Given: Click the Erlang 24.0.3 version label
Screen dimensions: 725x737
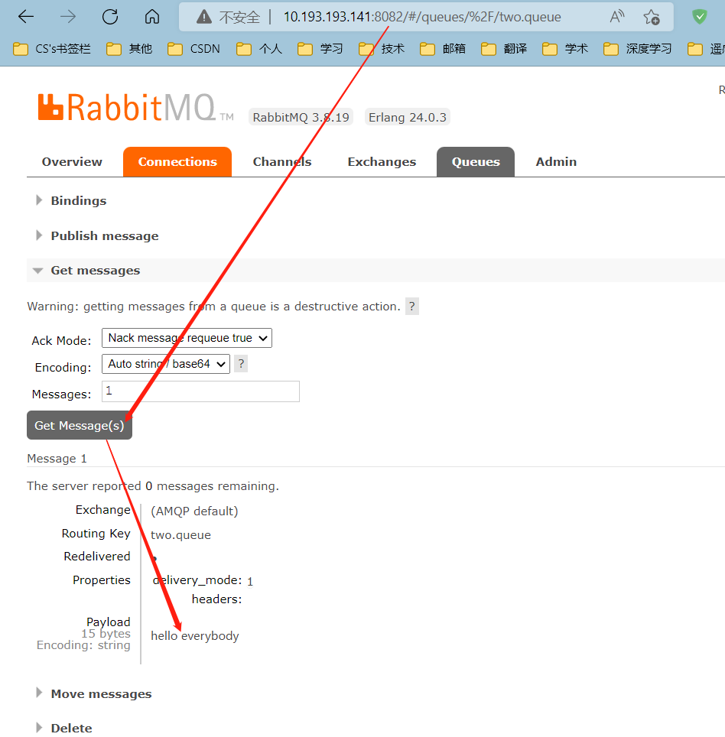Looking at the screenshot, I should coord(407,117).
